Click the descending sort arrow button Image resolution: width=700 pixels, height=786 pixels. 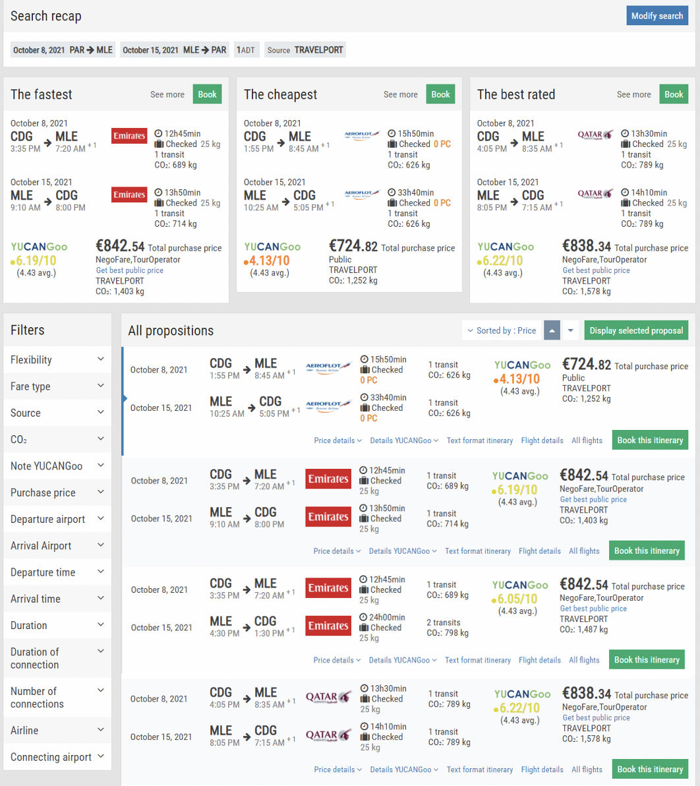[x=570, y=330]
